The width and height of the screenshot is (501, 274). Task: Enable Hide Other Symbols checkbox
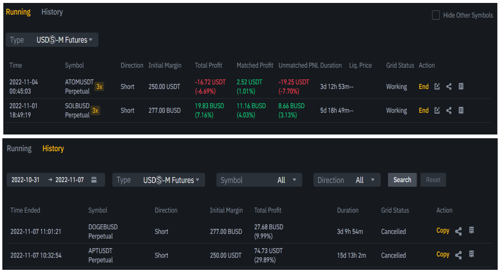[x=436, y=15]
